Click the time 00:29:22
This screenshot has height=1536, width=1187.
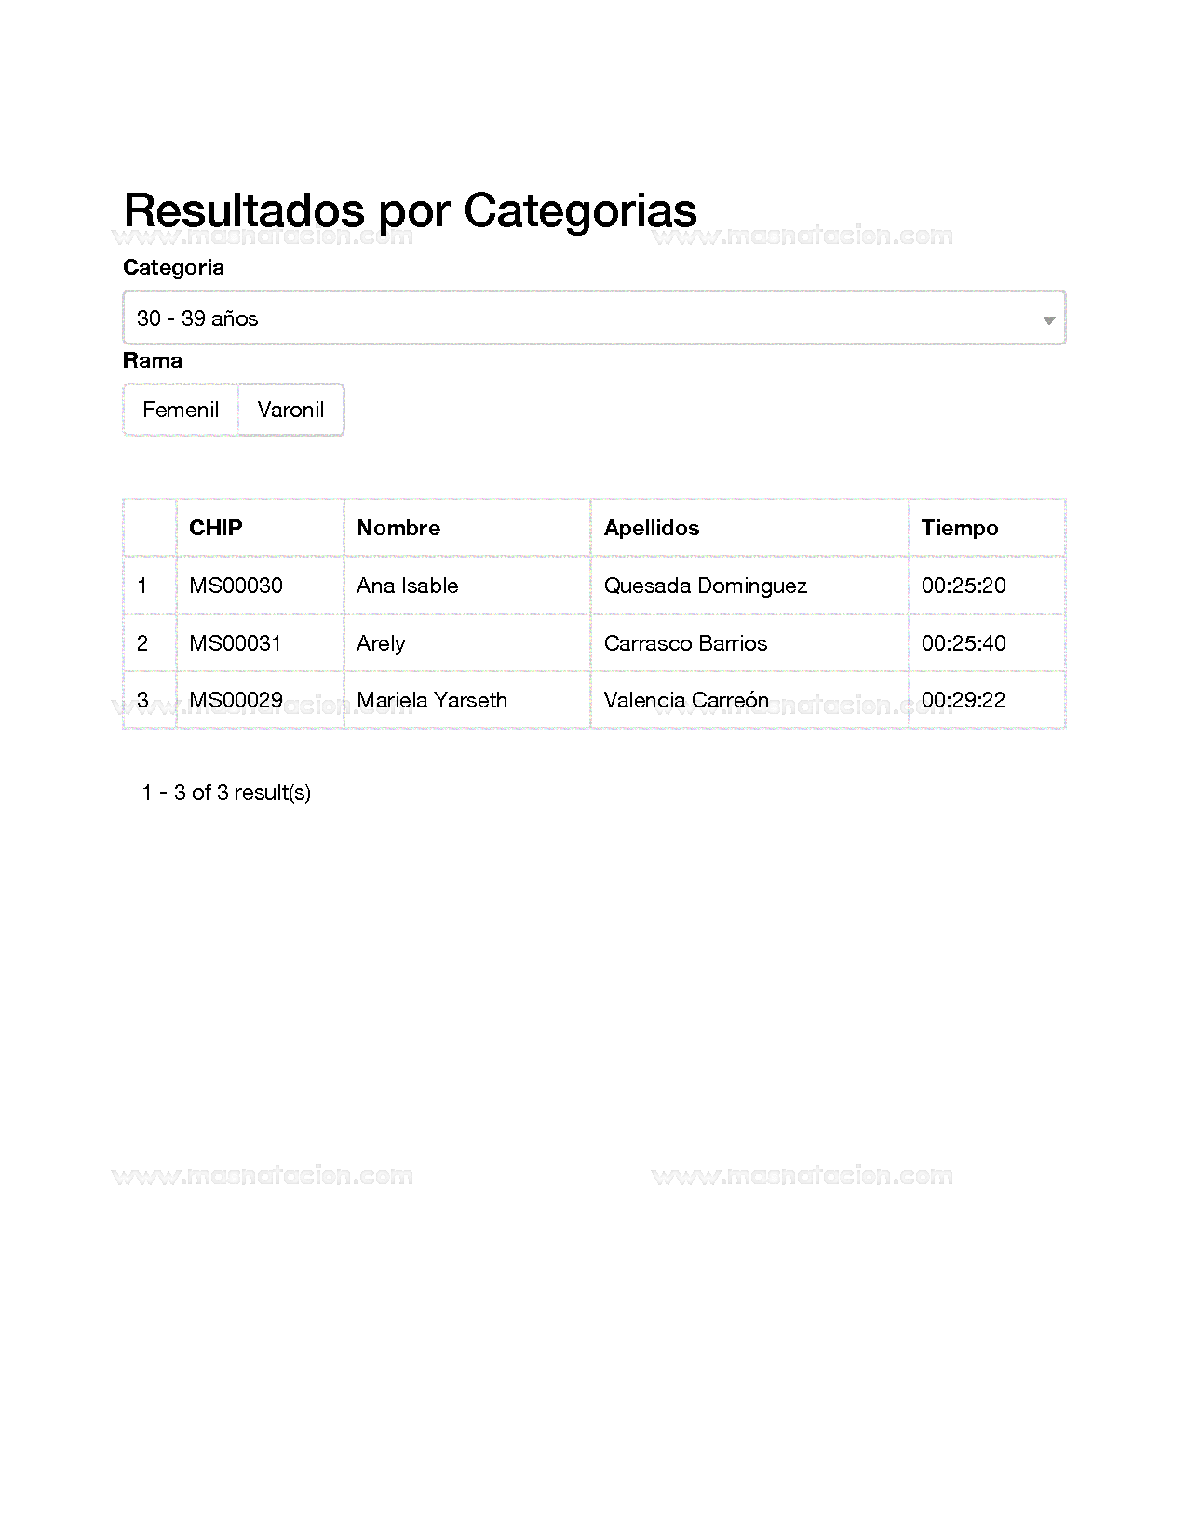pos(964,700)
